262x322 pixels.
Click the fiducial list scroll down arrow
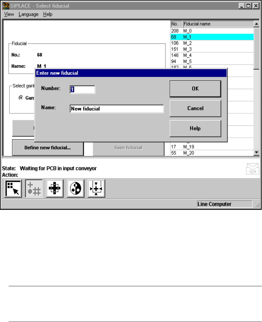(x=256, y=153)
